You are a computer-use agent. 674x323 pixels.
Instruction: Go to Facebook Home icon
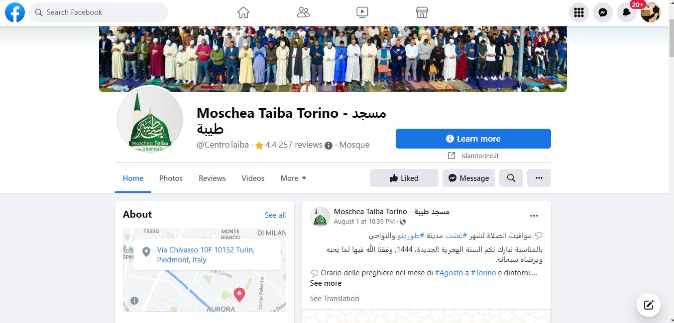(x=243, y=12)
